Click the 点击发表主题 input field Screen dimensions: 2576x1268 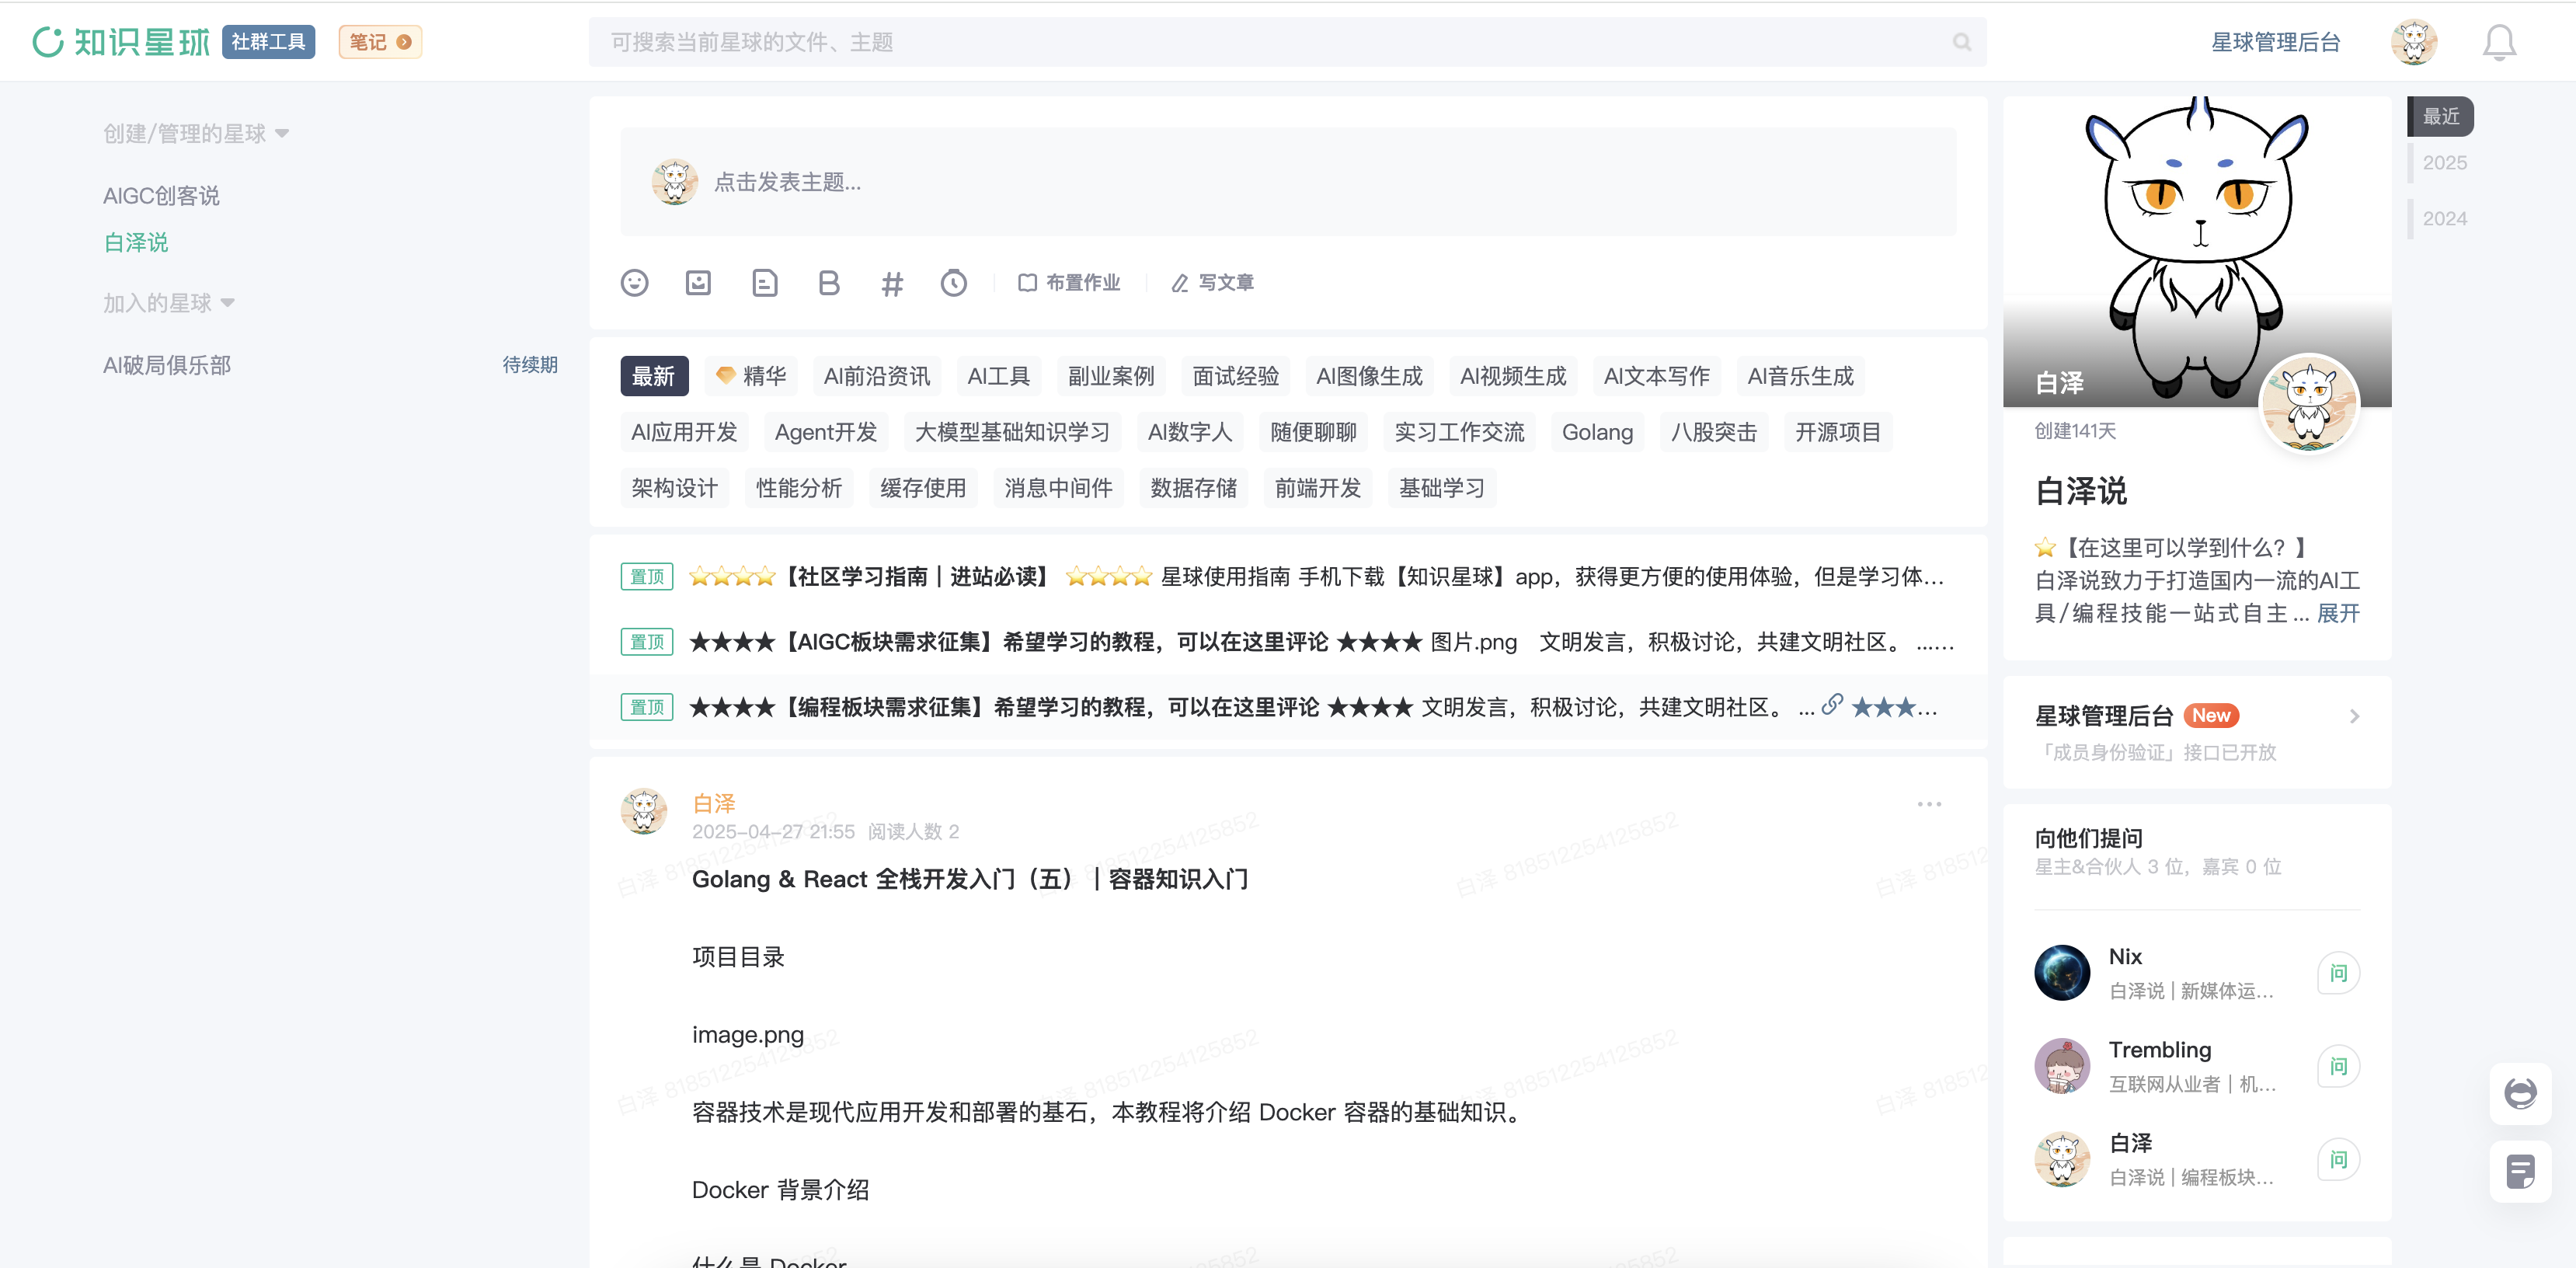tap(1288, 182)
